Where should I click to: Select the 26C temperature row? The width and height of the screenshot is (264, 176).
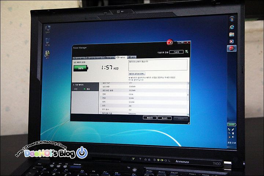[143, 106]
